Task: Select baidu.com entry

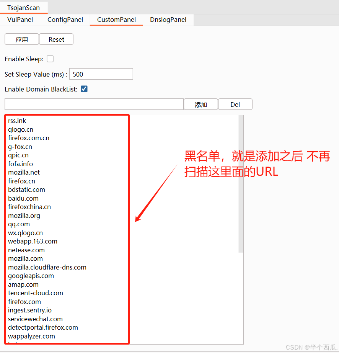Action: (23, 198)
